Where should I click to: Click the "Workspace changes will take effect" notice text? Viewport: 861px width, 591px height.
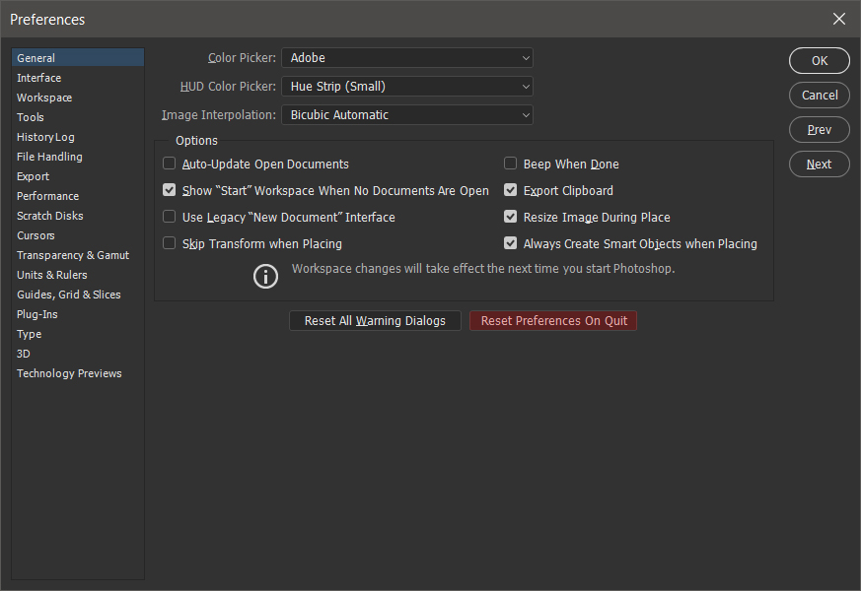click(483, 269)
